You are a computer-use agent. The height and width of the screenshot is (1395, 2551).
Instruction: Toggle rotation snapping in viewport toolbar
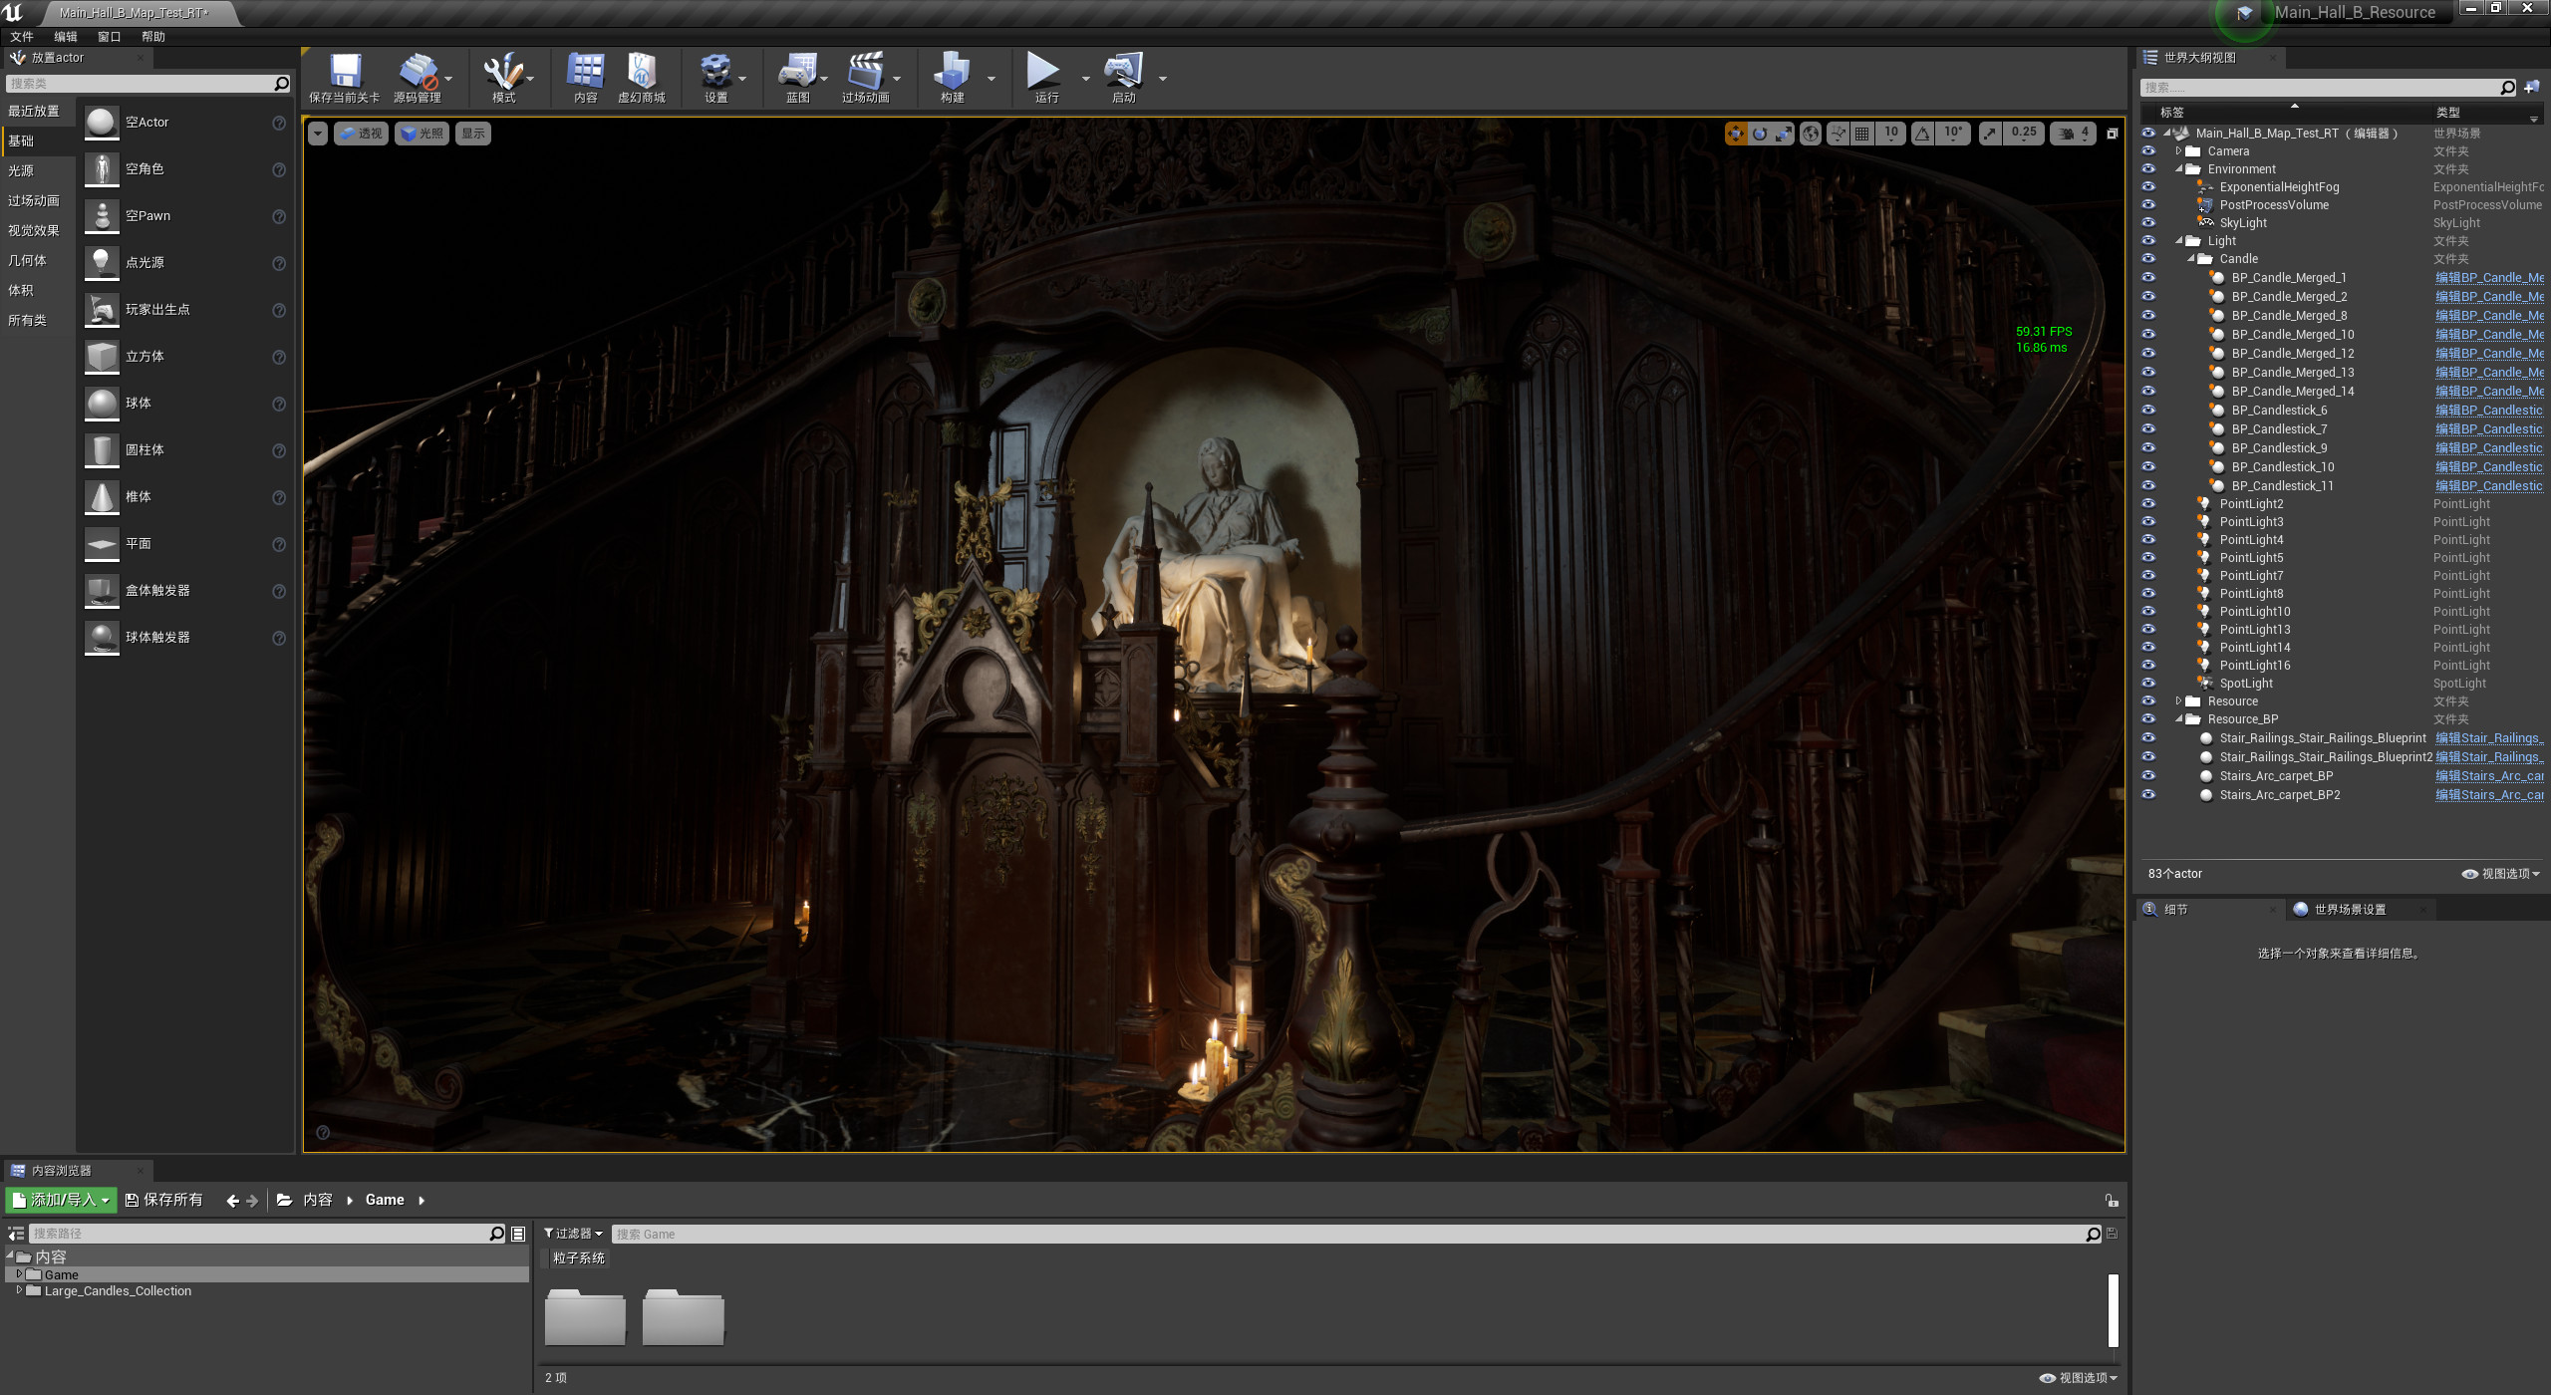point(1923,134)
